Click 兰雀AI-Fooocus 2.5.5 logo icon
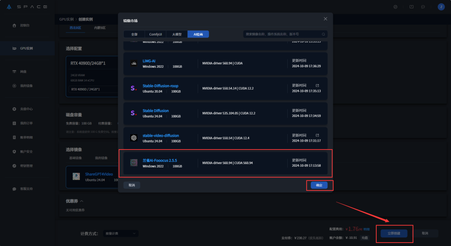Image resolution: width=451 pixels, height=246 pixels. [x=134, y=163]
